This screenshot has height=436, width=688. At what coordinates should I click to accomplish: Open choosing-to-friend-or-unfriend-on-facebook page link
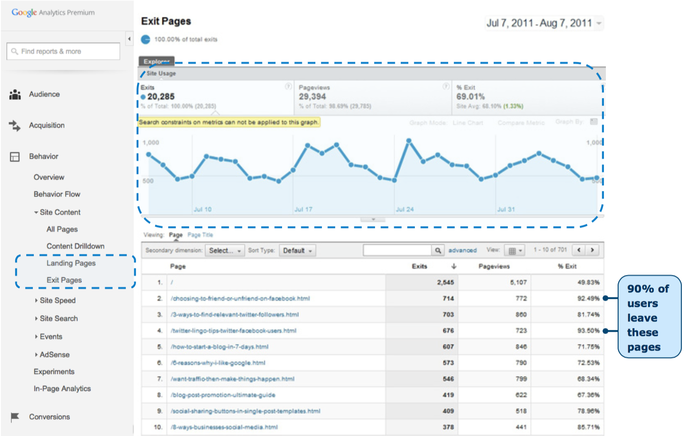(240, 298)
